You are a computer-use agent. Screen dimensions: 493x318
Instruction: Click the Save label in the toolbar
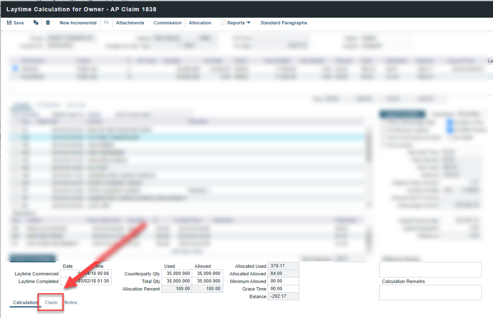[x=19, y=22]
